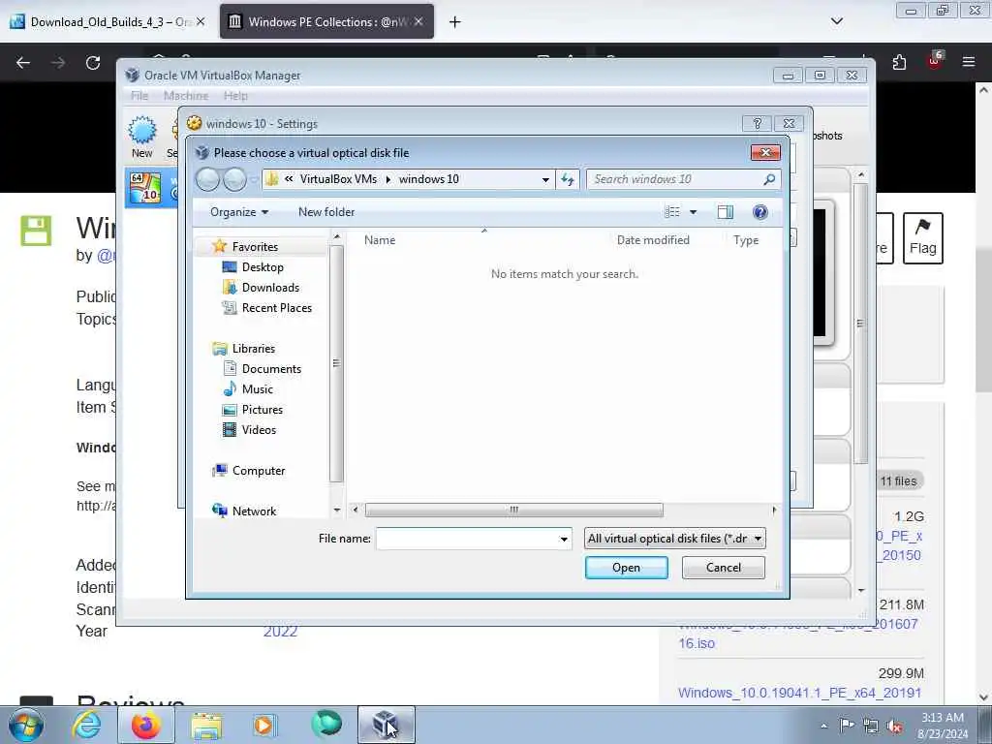Click the Settings dialog help question button
992x744 pixels.
[x=757, y=123]
